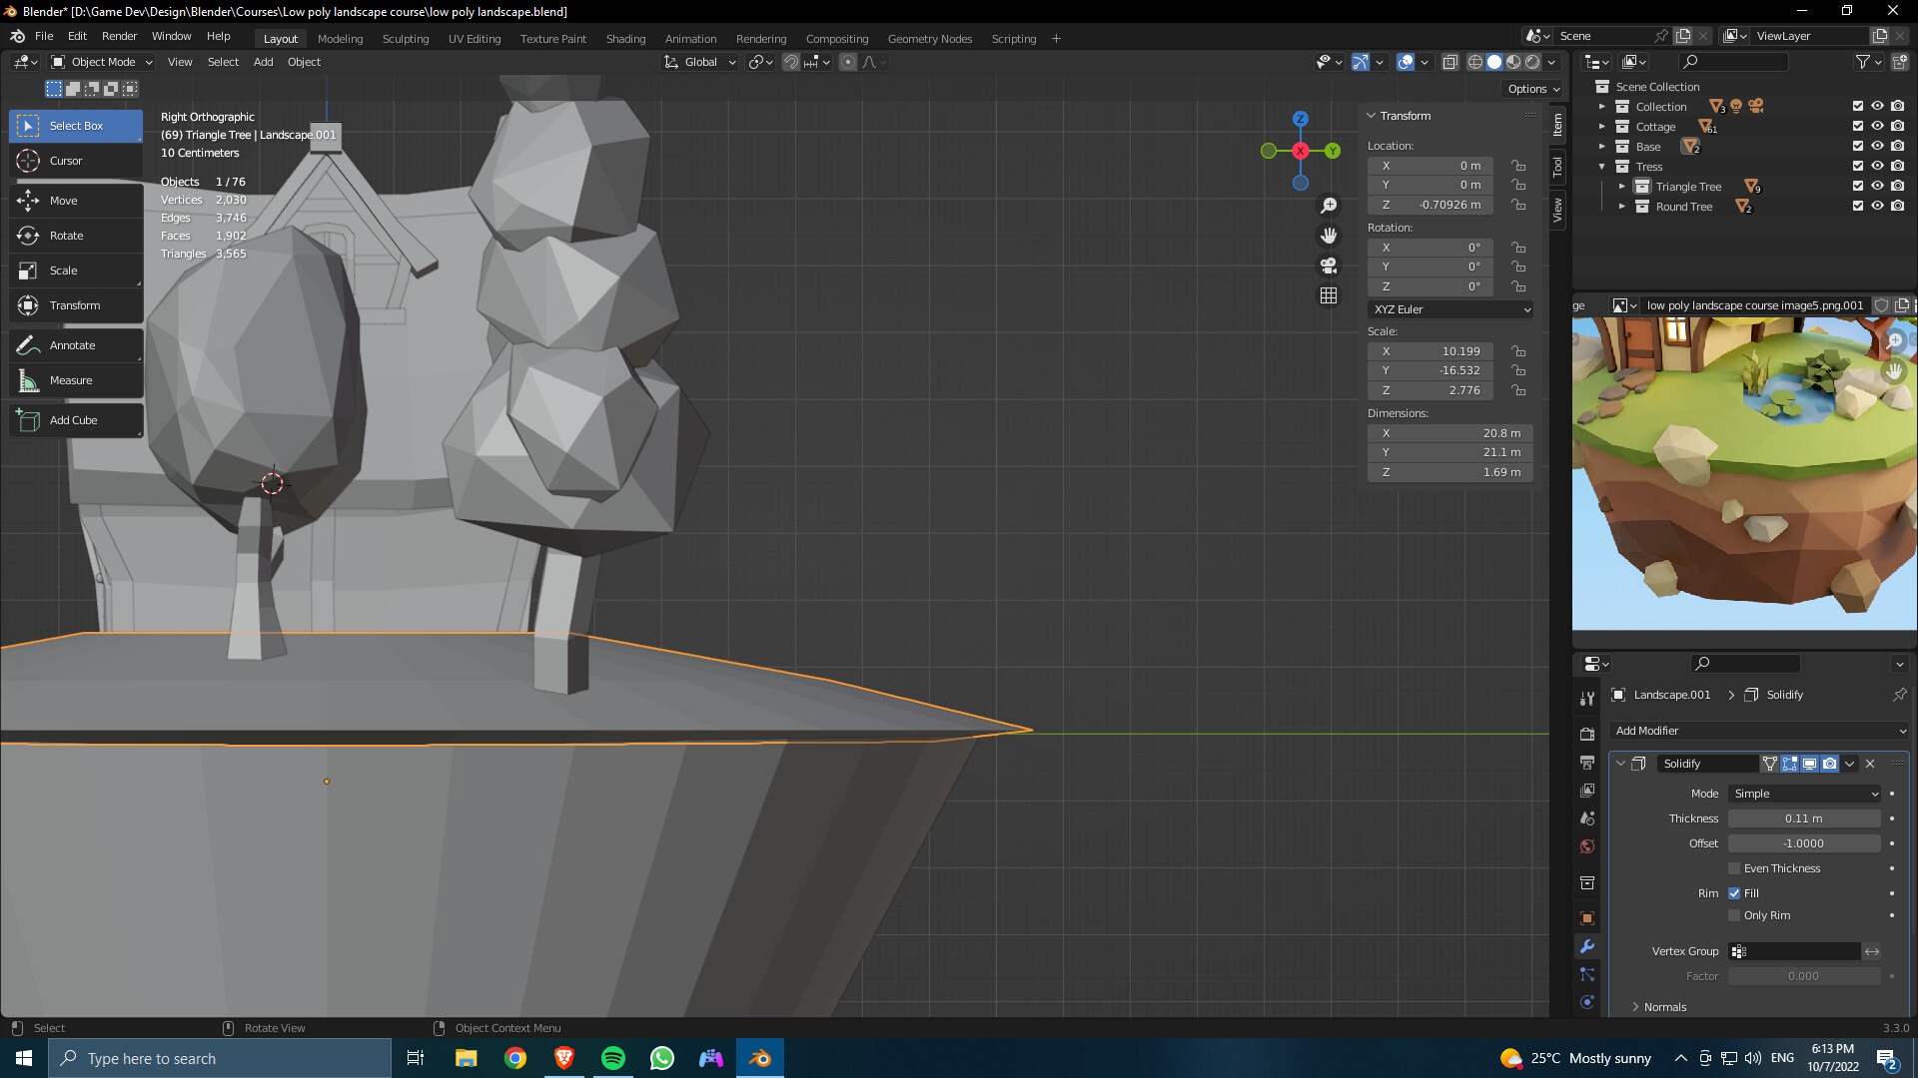1918x1078 pixels.
Task: Expand the Triangle Tree collection
Action: pyautogui.click(x=1623, y=186)
